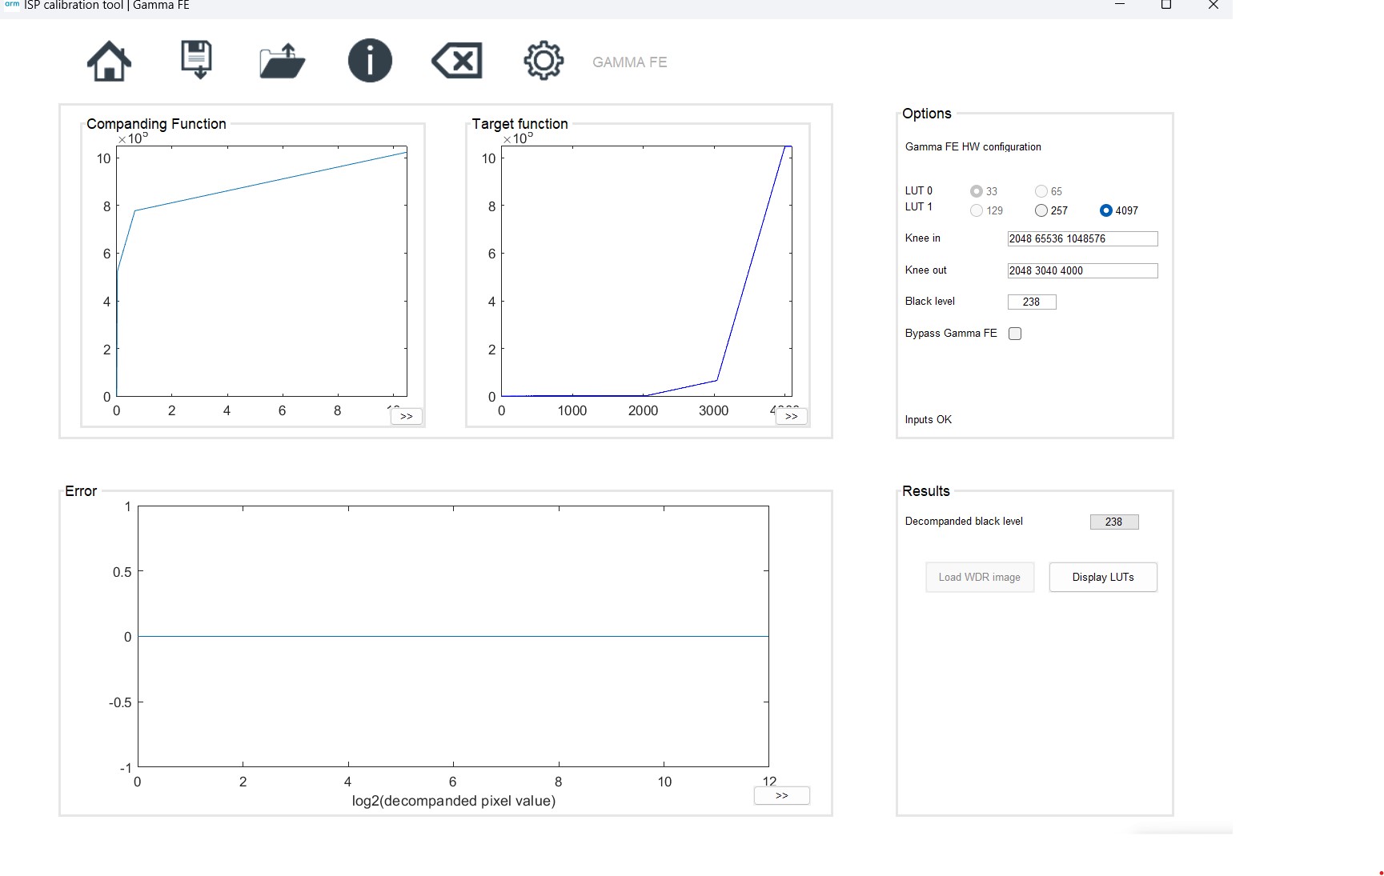Open the settings gear icon
This screenshot has height=876, width=1384.
(x=544, y=61)
